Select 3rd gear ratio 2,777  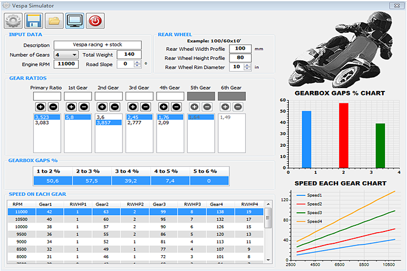tap(140, 123)
